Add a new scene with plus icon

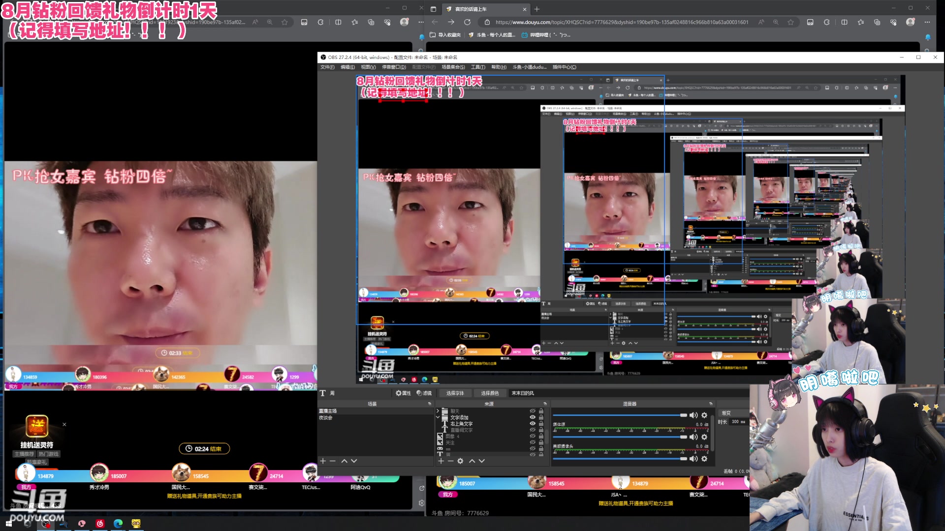(323, 461)
